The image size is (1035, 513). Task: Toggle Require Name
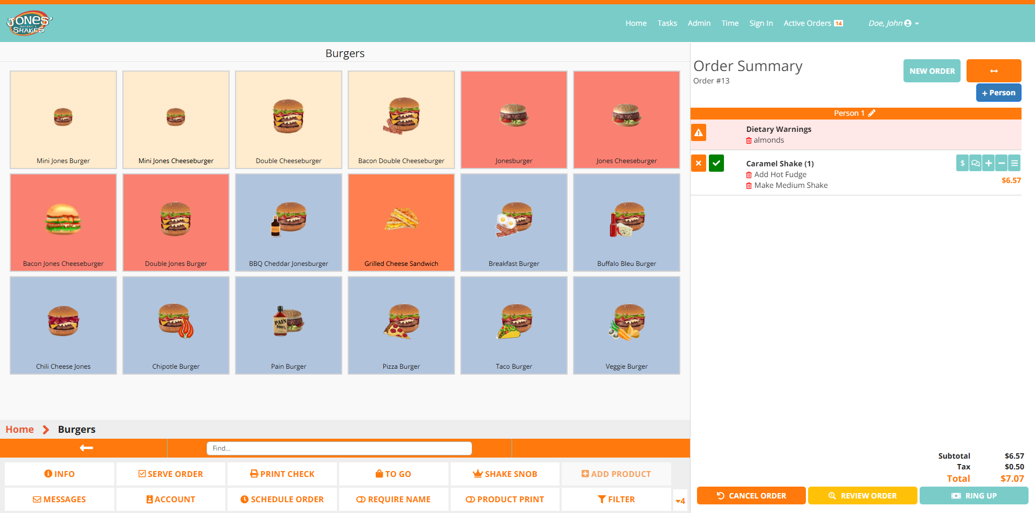coord(394,500)
